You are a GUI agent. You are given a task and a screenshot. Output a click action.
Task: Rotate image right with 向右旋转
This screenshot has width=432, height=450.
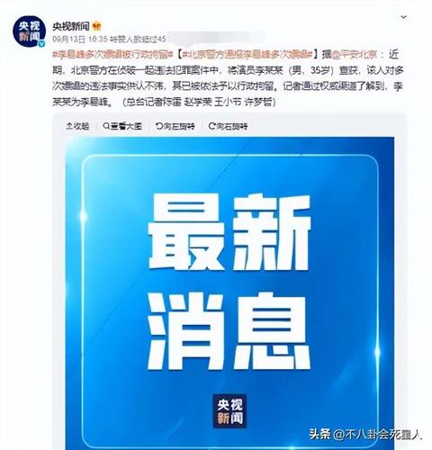228,126
